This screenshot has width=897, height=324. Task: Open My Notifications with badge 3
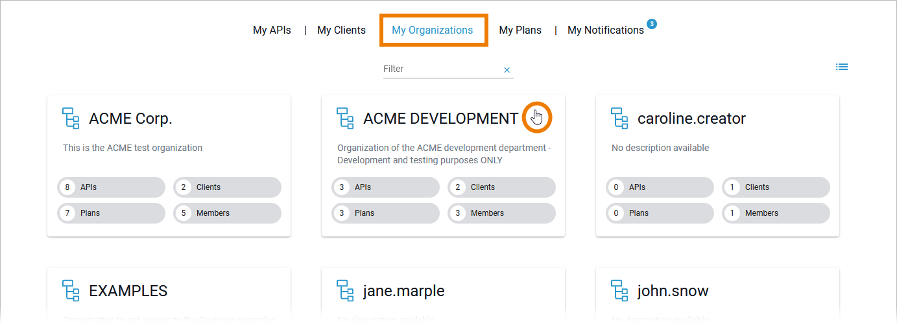pos(605,30)
